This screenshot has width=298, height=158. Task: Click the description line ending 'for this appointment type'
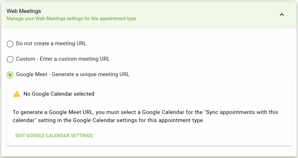pos(108,120)
